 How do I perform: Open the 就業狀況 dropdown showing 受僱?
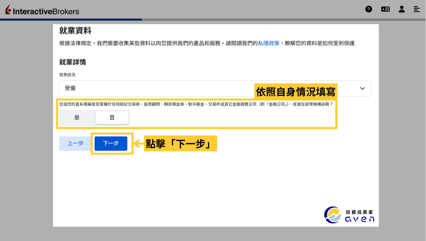[x=215, y=88]
